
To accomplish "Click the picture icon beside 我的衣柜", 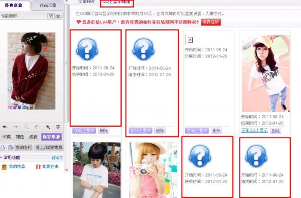I will tap(10, 147).
